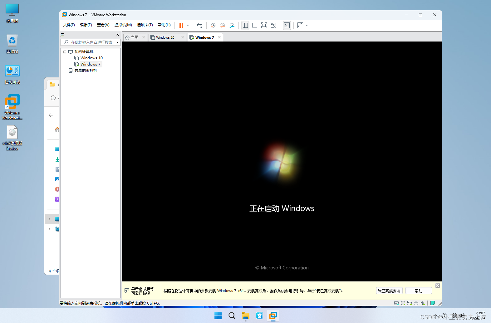Open the 文件(F) menu
Viewport: 491px width, 323px height.
[69, 25]
